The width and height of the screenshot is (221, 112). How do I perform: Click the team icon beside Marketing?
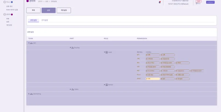click(x=31, y=94)
